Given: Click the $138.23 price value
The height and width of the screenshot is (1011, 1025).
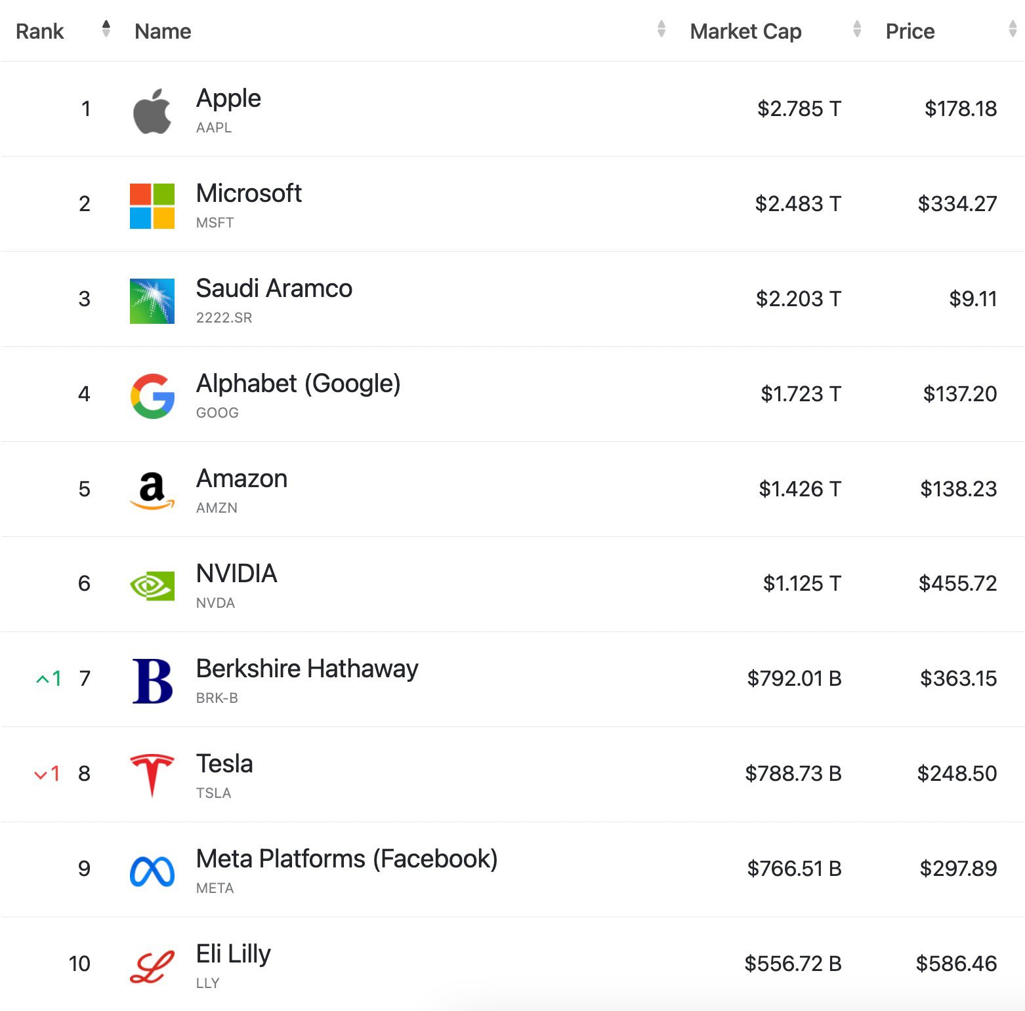Looking at the screenshot, I should (959, 489).
